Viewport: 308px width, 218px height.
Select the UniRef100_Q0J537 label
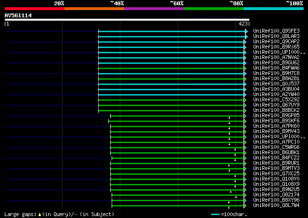[x=276, y=84]
